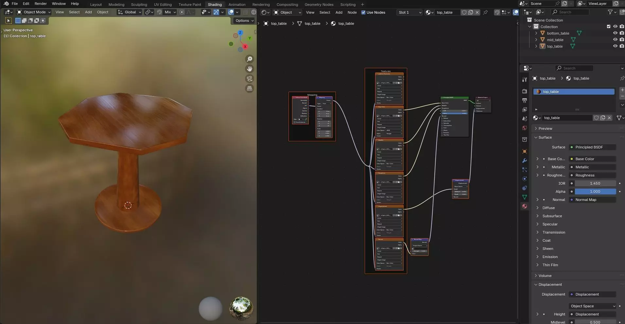This screenshot has height=324, width=625.
Task: Open the Object properties tab
Action: click(x=525, y=151)
